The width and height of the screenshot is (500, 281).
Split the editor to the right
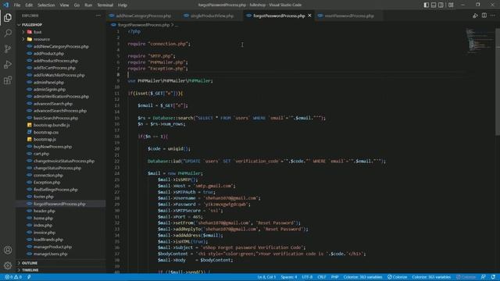click(484, 16)
